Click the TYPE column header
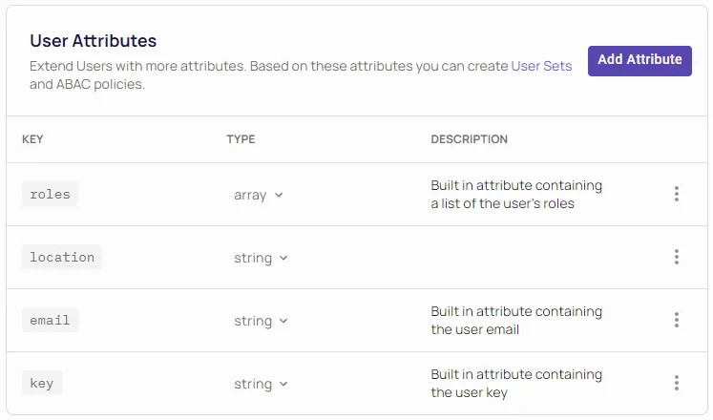The image size is (713, 420). 241,139
